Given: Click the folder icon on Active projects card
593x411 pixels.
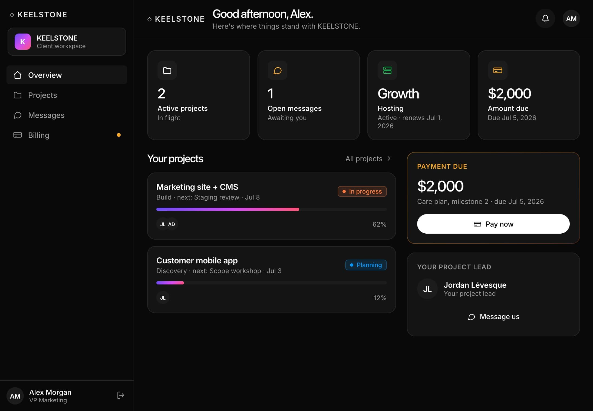Looking at the screenshot, I should 167,70.
